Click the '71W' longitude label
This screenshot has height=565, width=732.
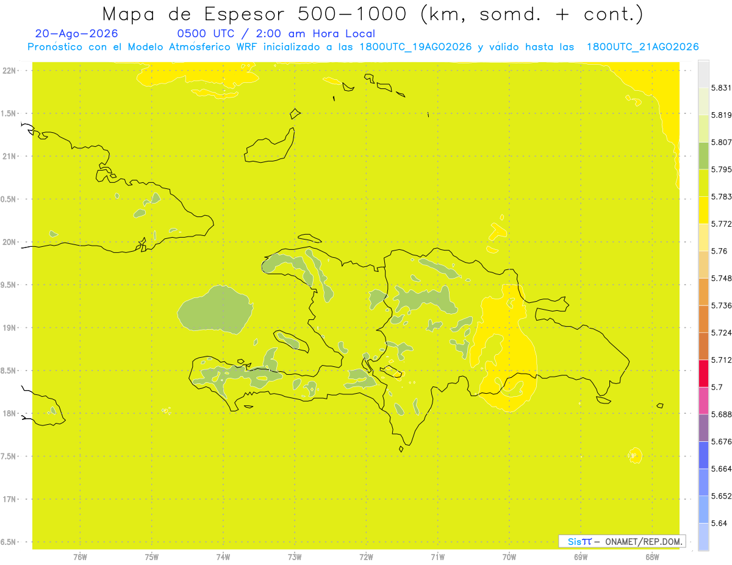[x=437, y=556]
